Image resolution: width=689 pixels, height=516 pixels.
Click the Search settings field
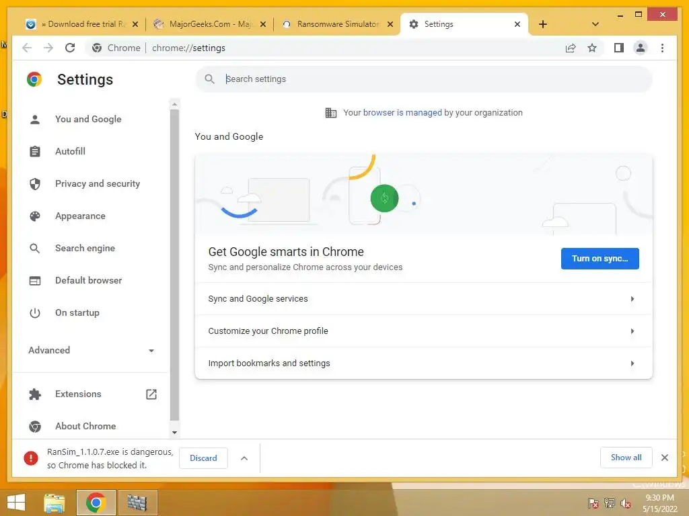click(424, 79)
